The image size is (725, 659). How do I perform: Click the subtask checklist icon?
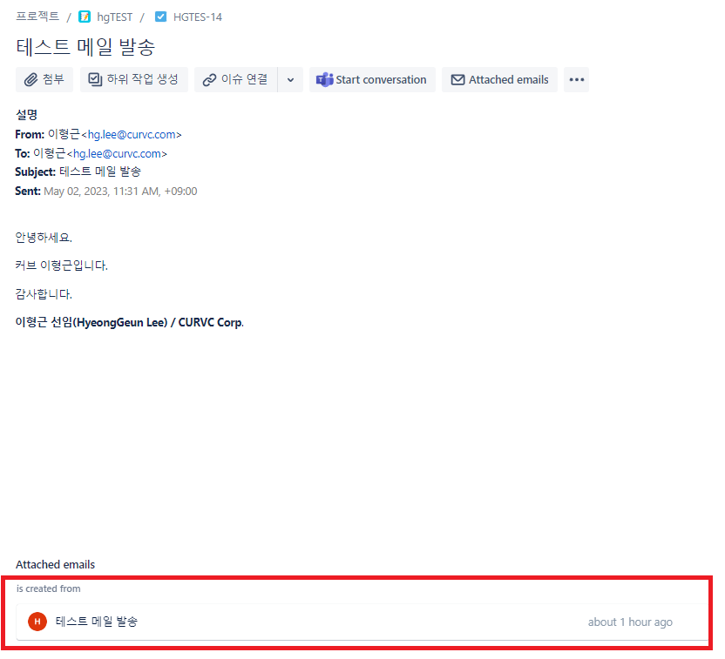coord(95,79)
